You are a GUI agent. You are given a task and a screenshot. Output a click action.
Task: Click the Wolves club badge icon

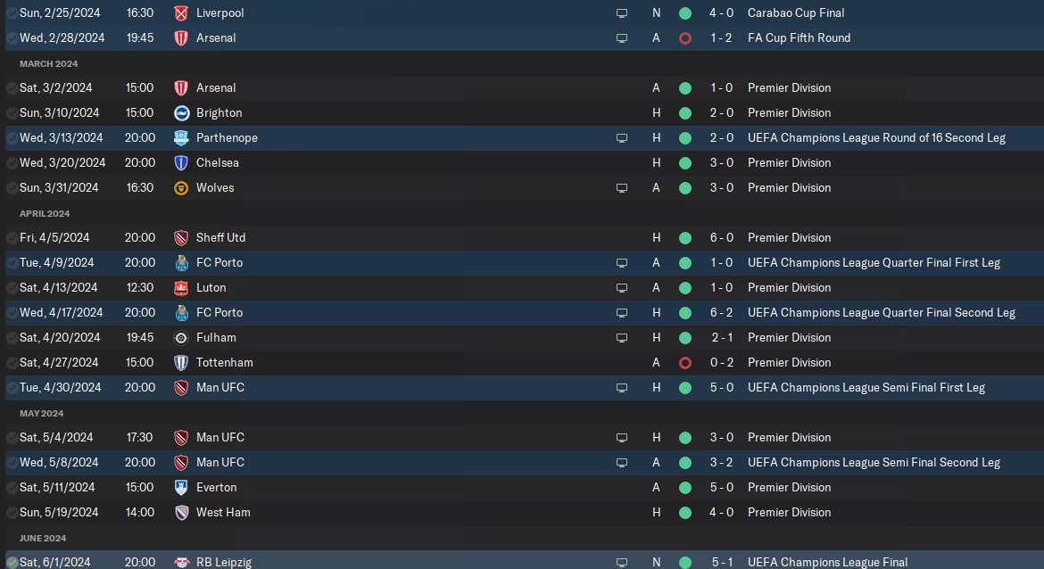click(181, 188)
